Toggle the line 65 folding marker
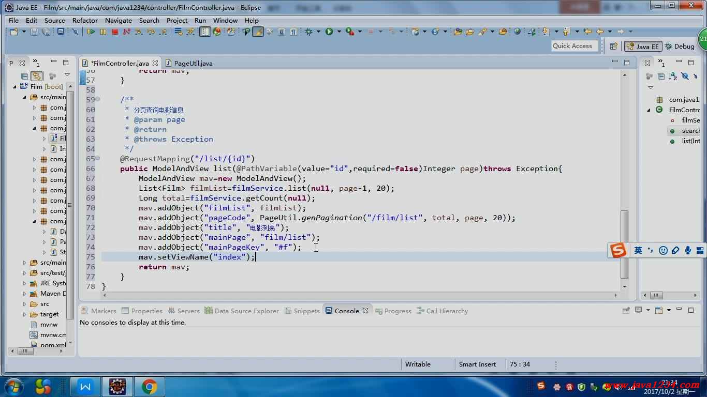This screenshot has width=707, height=397. pos(97,159)
